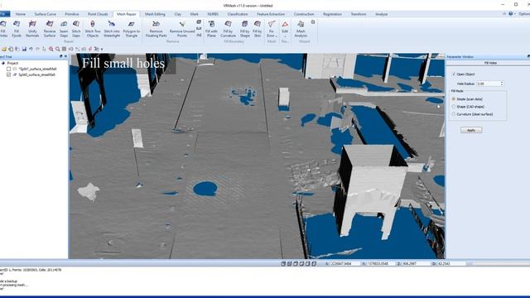
Task: Switch to the Surface Curve tab
Action: 45,14
